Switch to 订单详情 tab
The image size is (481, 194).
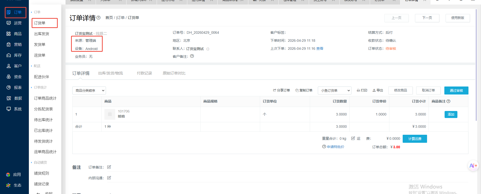coord(81,73)
